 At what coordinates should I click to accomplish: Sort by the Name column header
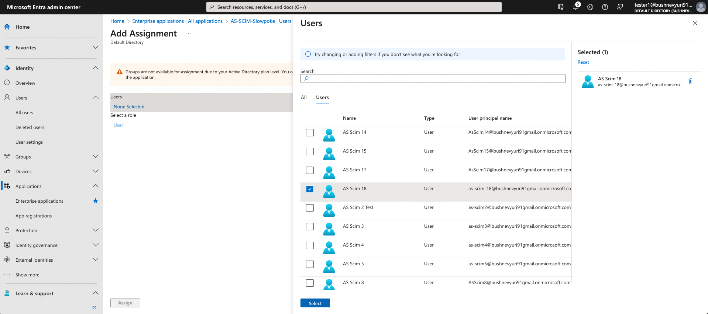click(349, 118)
